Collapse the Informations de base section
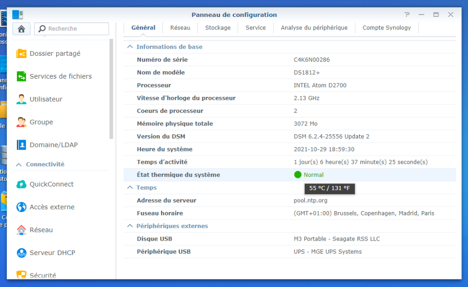468x287 pixels. click(x=130, y=47)
